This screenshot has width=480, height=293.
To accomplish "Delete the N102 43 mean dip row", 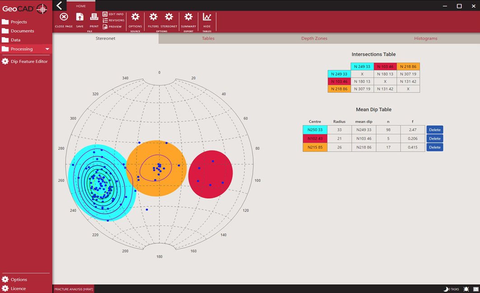I will click(x=435, y=138).
